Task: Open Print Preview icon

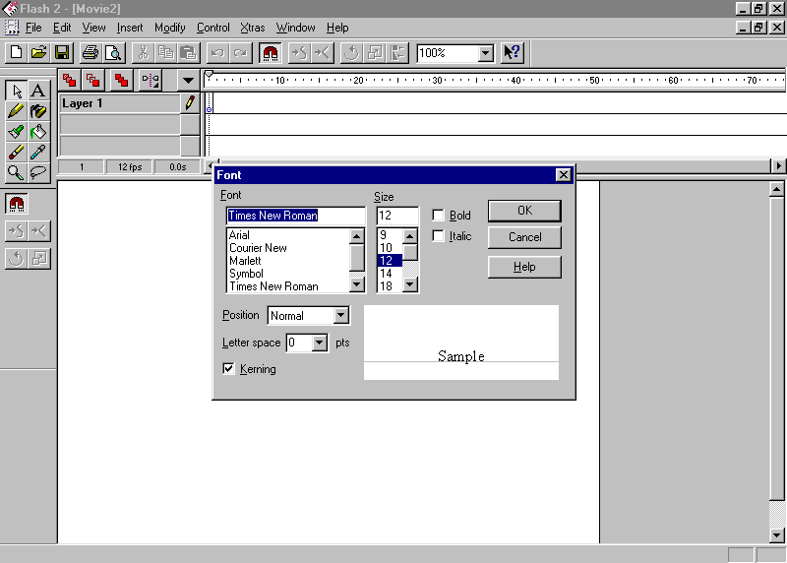Action: point(113,53)
